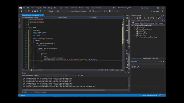Pin the Solution Explorer panel
This screenshot has height=103, width=184.
[x=162, y=15]
